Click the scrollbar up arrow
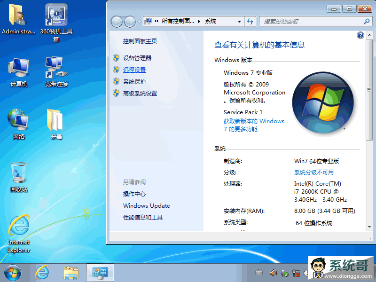Image resolution: width=376 pixels, height=282 pixels. point(369,35)
